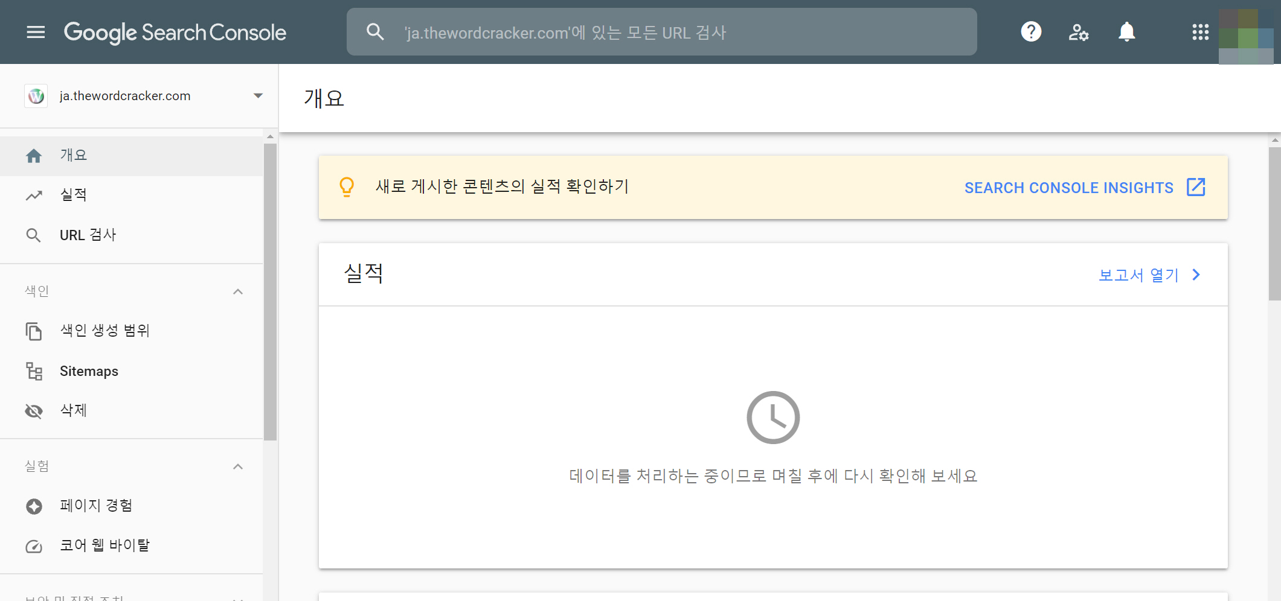The height and width of the screenshot is (601, 1281).
Task: Click the magnifier icon beside URL 검사
Action: click(34, 235)
